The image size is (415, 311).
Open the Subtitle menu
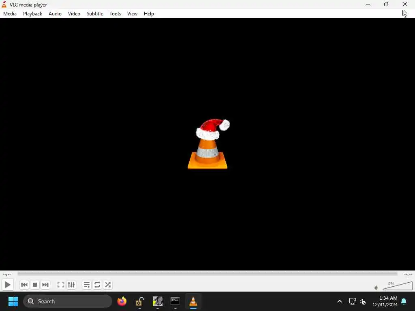(95, 14)
